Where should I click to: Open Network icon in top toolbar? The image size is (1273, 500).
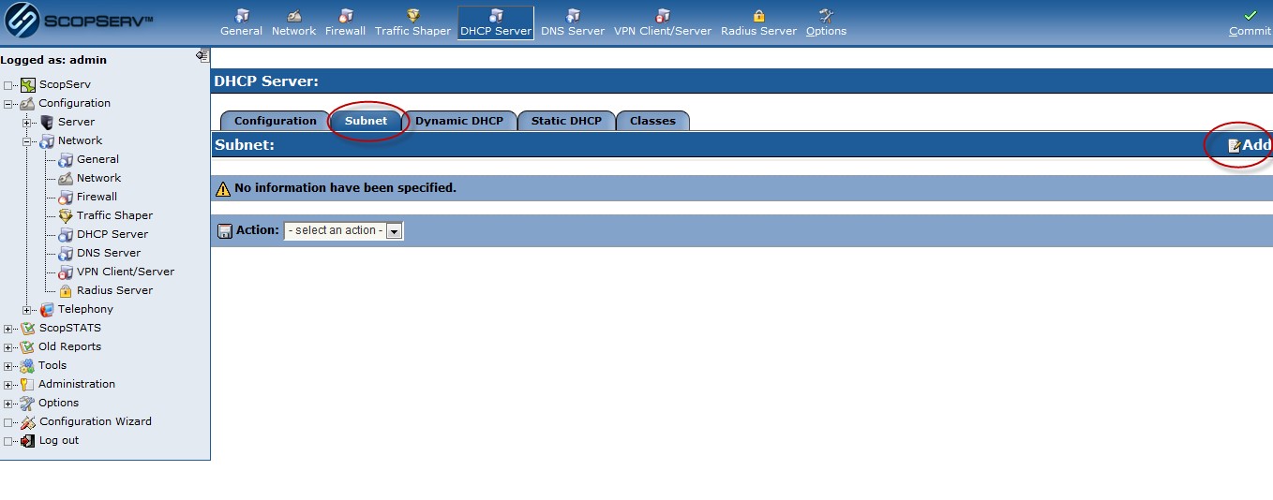coord(293,15)
